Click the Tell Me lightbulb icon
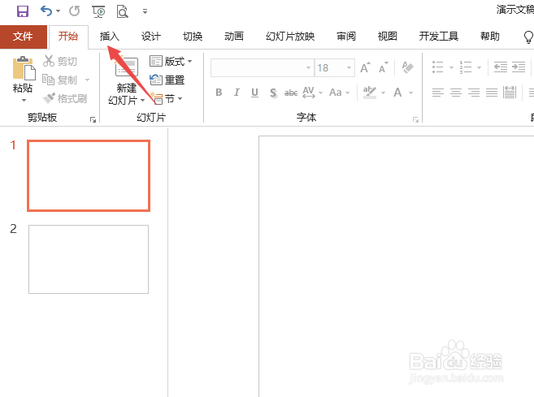 [x=528, y=37]
